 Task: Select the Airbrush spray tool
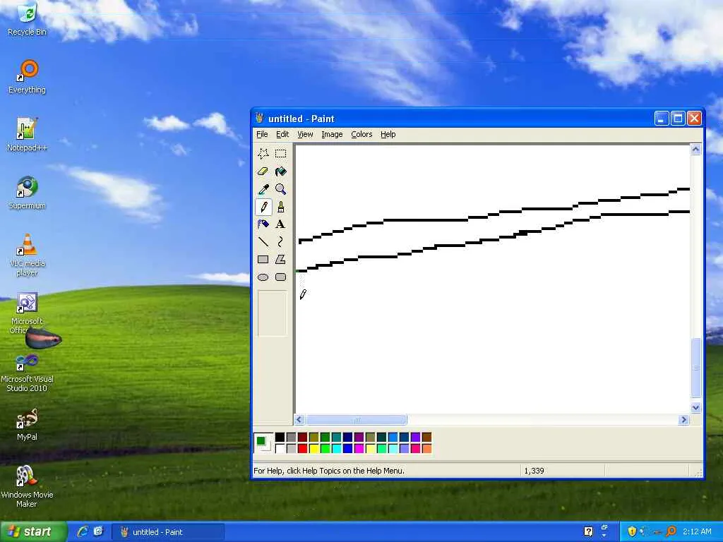coord(263,224)
